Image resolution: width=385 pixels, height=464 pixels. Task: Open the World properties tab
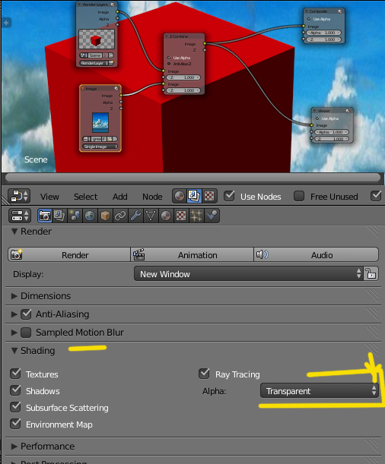pyautogui.click(x=90, y=216)
